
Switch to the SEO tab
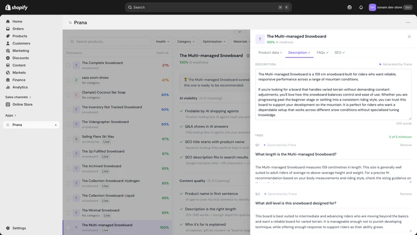point(339,53)
